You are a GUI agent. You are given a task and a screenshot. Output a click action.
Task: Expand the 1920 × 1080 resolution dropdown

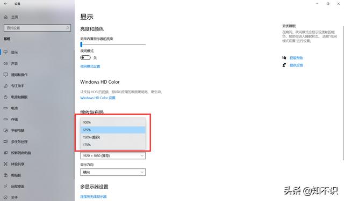[113, 156]
